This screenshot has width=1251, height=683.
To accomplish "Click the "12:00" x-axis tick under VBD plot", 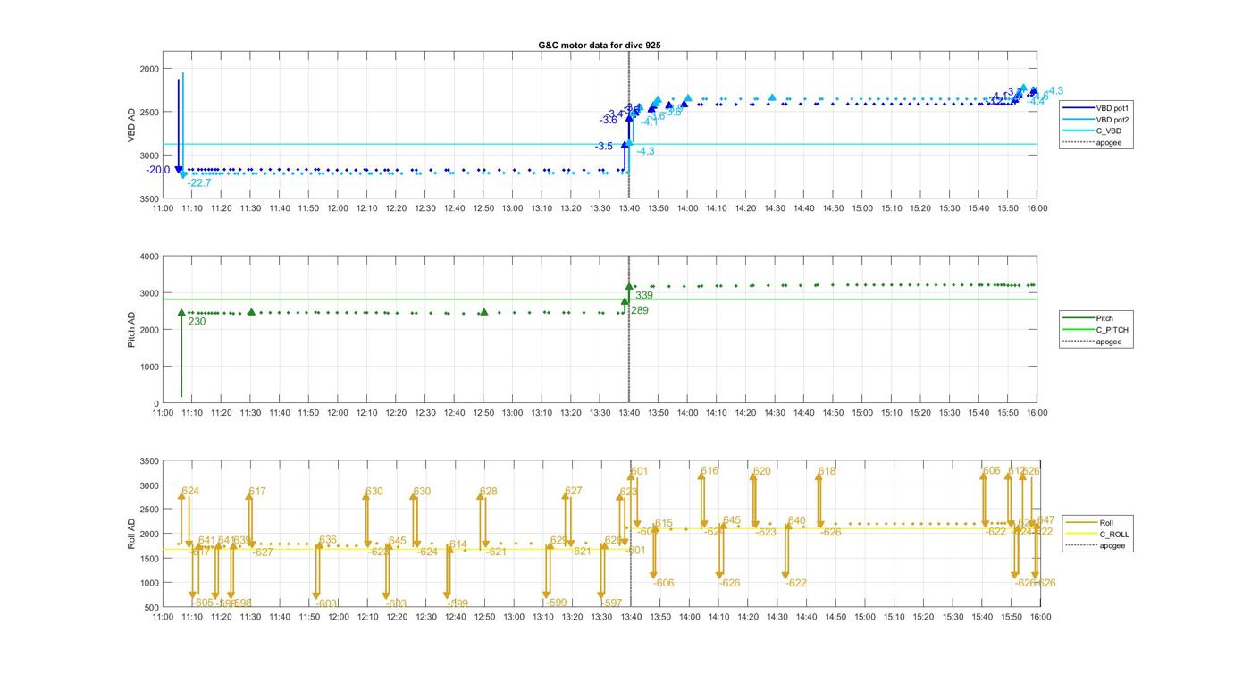I will click(337, 208).
